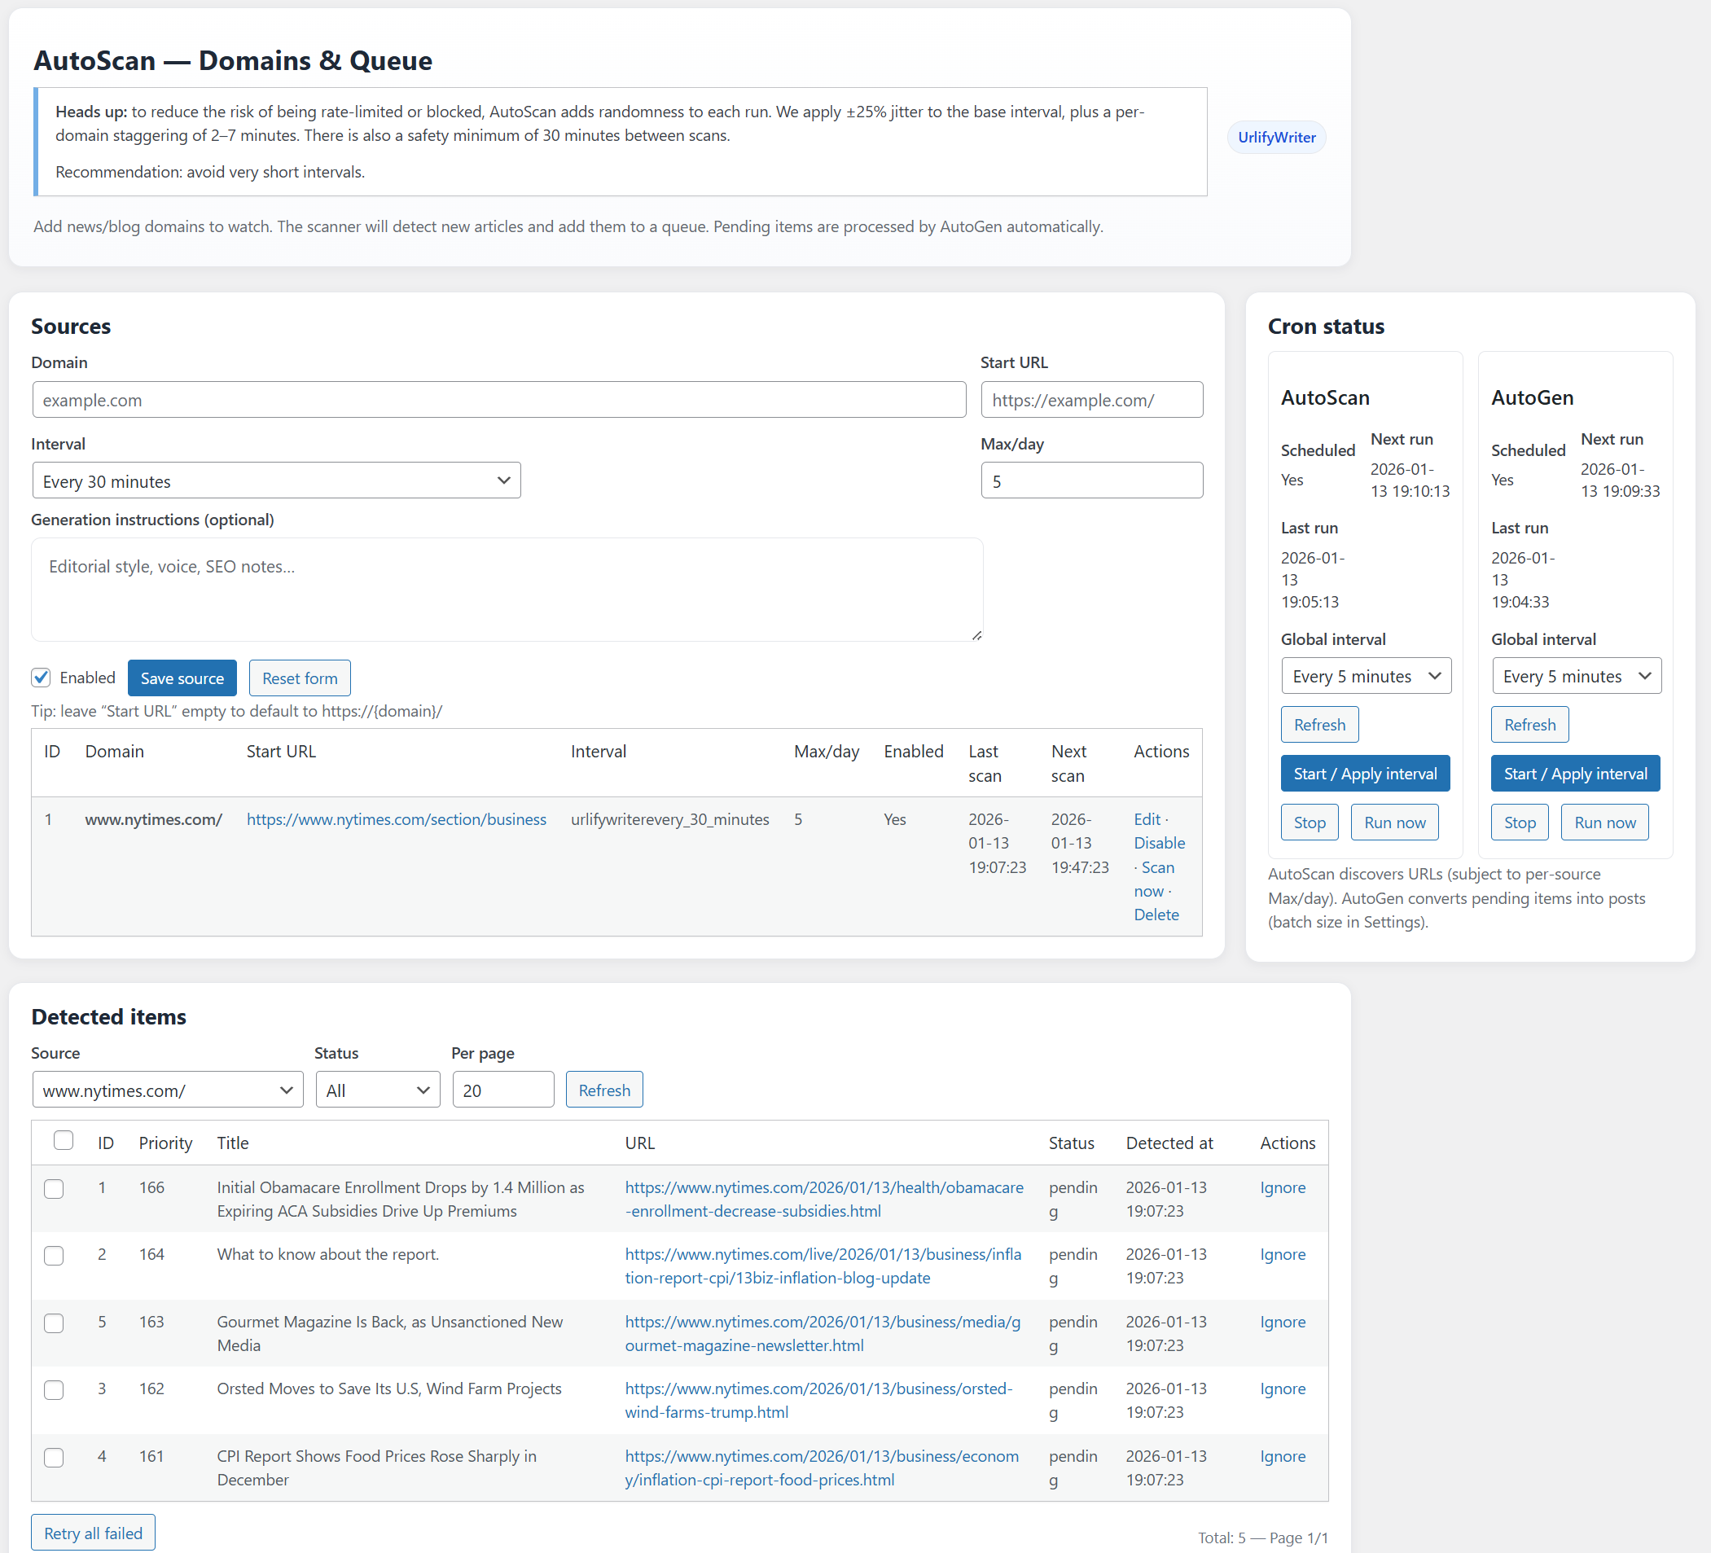1711x1553 pixels.
Task: Open the Interval dropdown showing Every 30 minutes
Action: coord(275,480)
